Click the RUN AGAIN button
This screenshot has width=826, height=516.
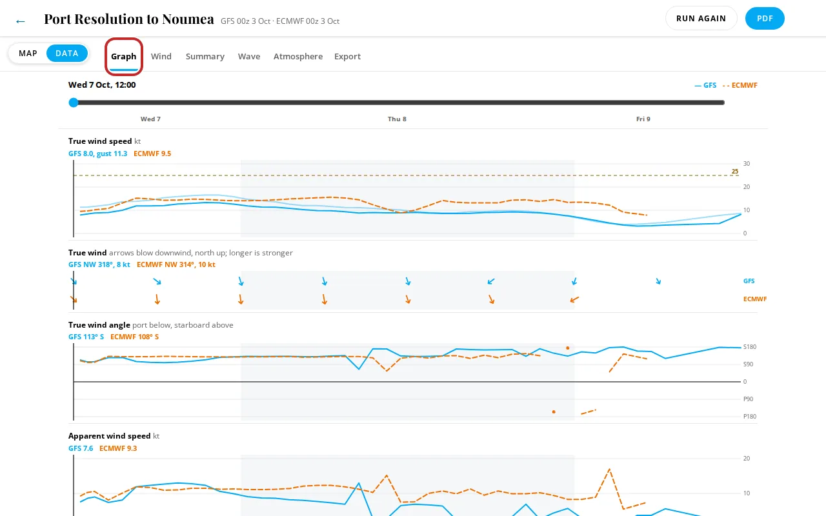[701, 19]
